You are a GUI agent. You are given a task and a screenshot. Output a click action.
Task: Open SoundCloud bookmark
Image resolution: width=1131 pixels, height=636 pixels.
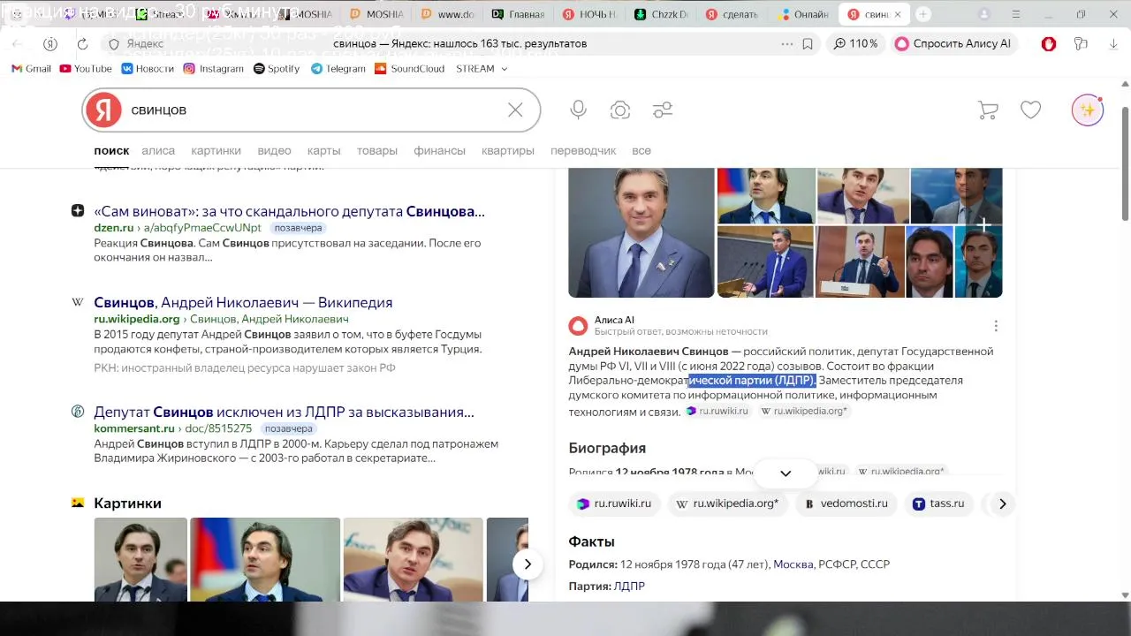click(x=409, y=68)
